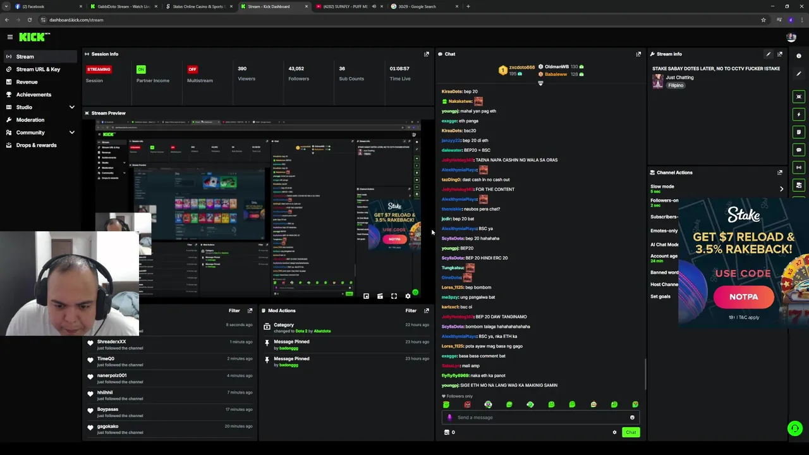
Task: Go to Revenue in the sidebar
Action: [x=40, y=82]
